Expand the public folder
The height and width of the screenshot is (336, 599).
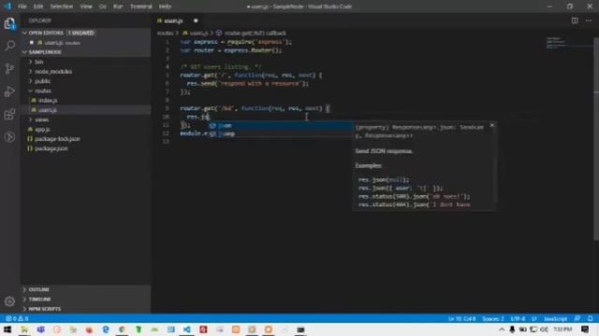pos(85,81)
